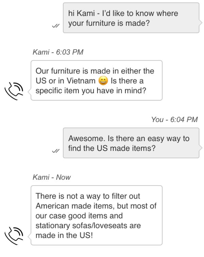The height and width of the screenshot is (257, 204).
Task: Tap the read receipt checkmarks beside 'Awesome' message
Action: pos(56,151)
